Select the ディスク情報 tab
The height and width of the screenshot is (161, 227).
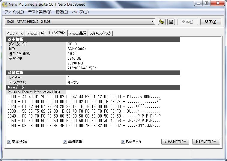point(57,33)
